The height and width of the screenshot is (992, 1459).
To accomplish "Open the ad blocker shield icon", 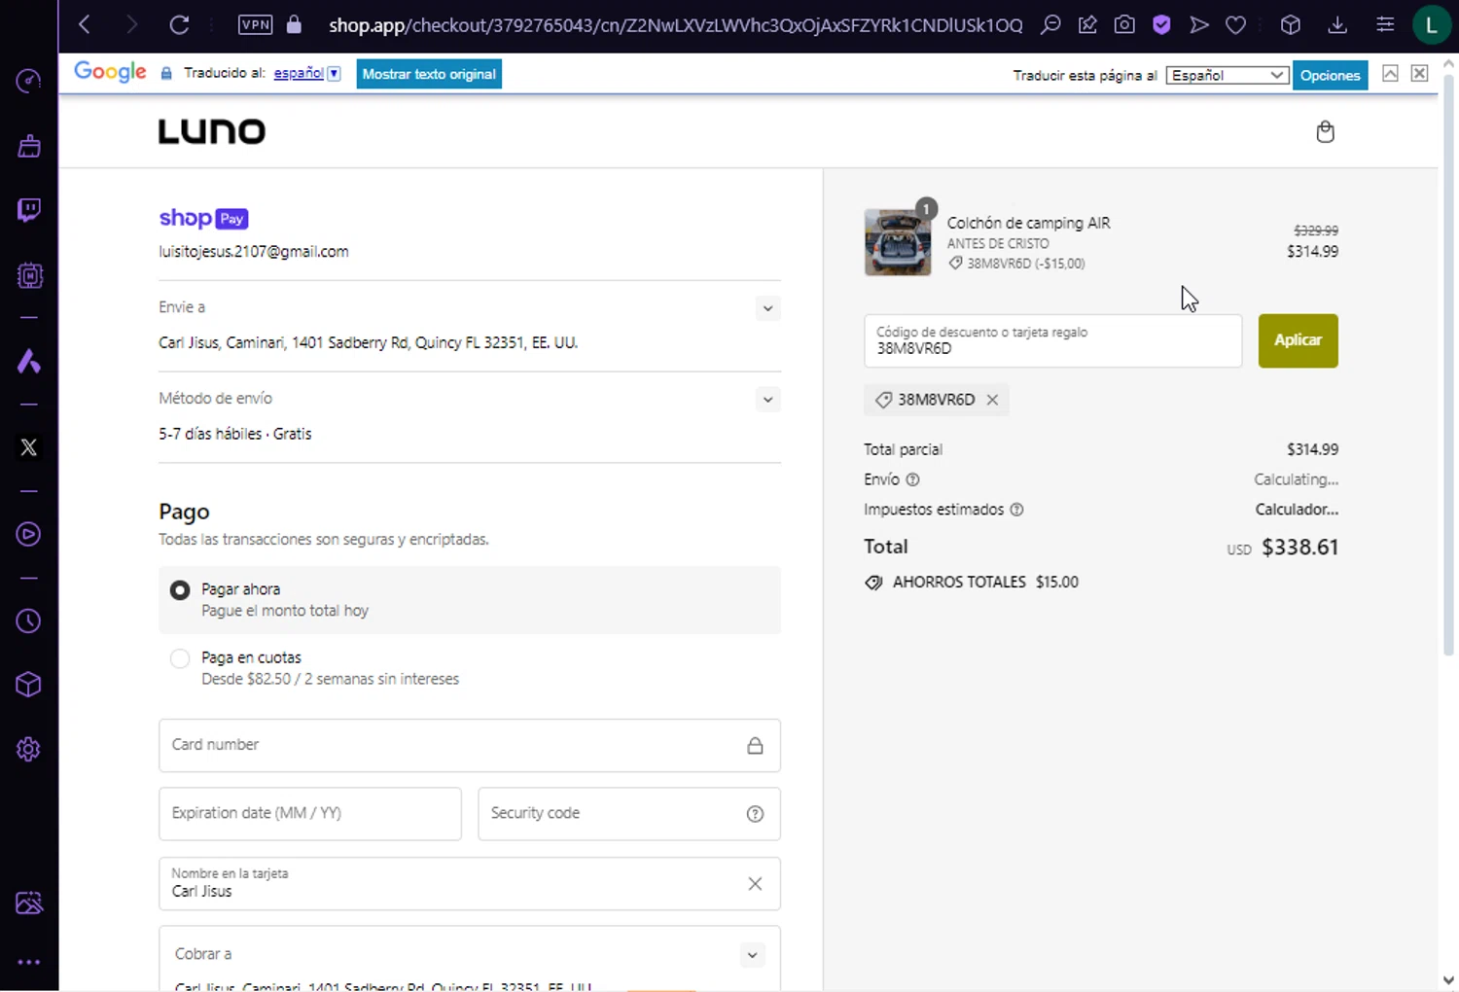I will coord(1161,24).
